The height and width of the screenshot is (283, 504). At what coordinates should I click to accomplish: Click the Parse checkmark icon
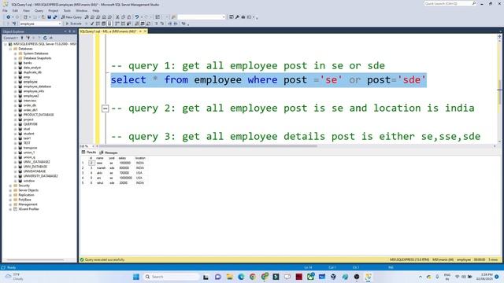coord(92,24)
